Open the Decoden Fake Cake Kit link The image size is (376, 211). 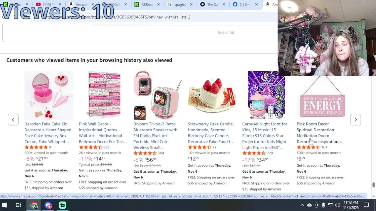point(48,133)
